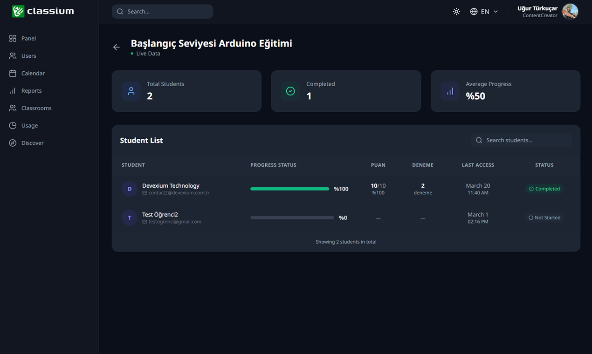Click the Usage pie chart icon
The image size is (592, 354).
tap(13, 126)
